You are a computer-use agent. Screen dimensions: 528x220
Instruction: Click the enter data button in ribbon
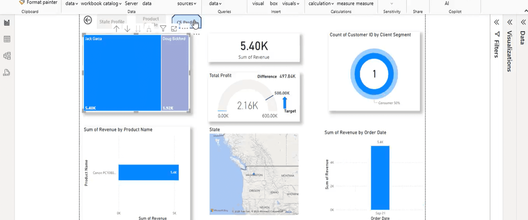(147, 4)
